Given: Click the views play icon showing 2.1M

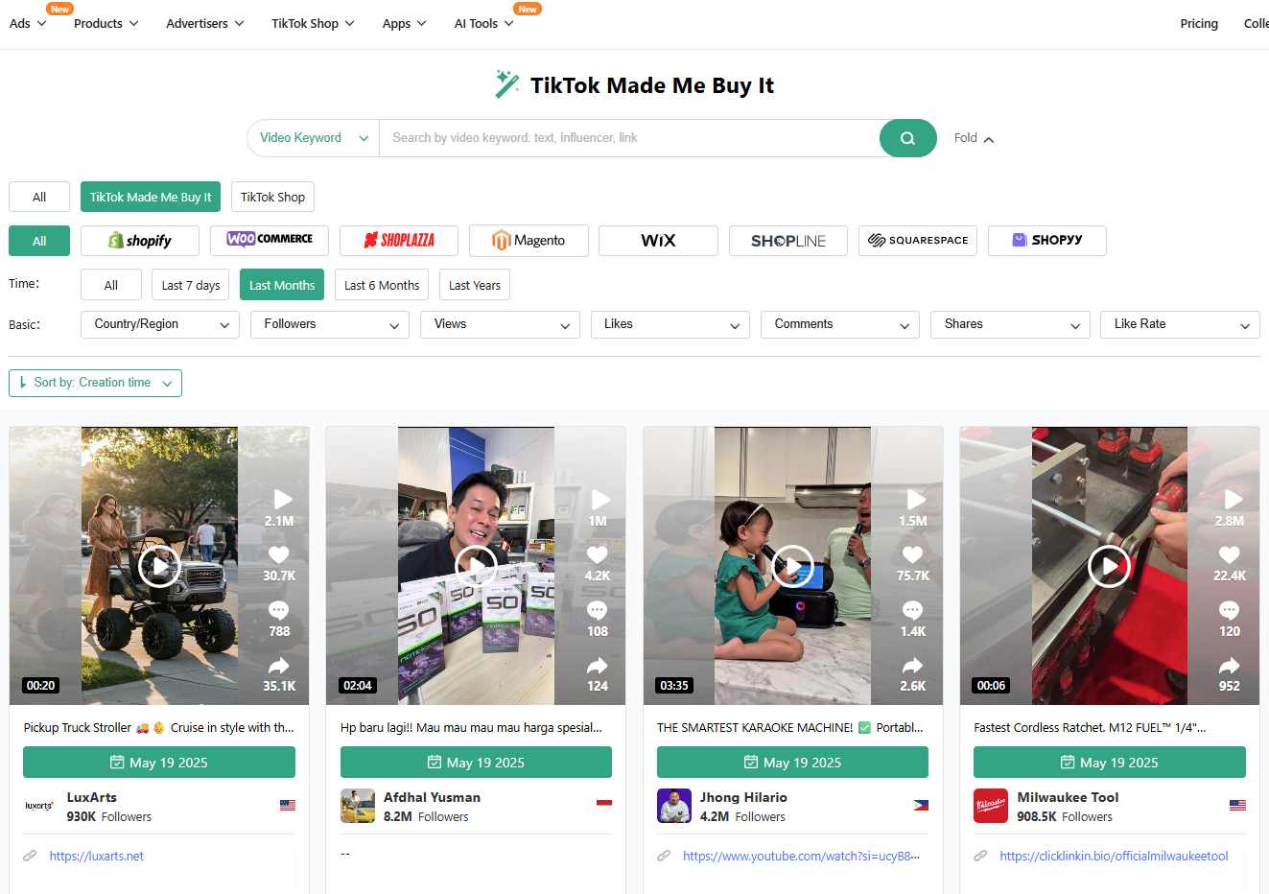Looking at the screenshot, I should tap(282, 499).
